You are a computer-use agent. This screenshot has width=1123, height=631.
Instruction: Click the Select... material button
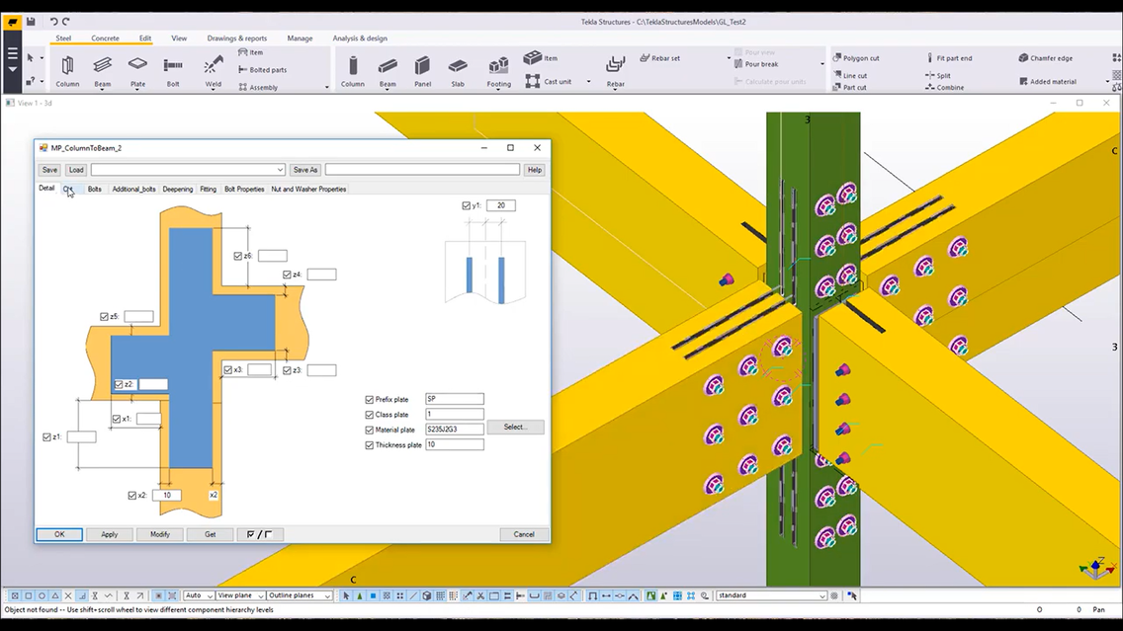click(515, 428)
